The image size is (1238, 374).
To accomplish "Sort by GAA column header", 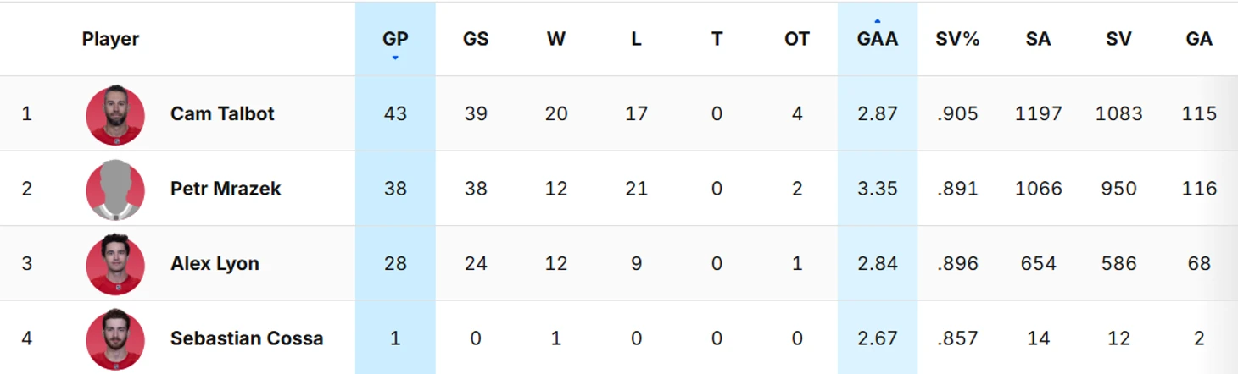I will [x=877, y=39].
